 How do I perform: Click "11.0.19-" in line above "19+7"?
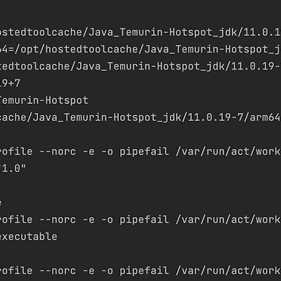click(256, 67)
